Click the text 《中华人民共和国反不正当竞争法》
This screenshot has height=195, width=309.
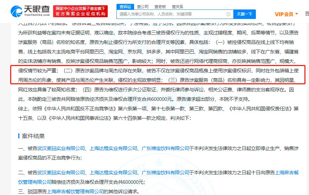80,109
